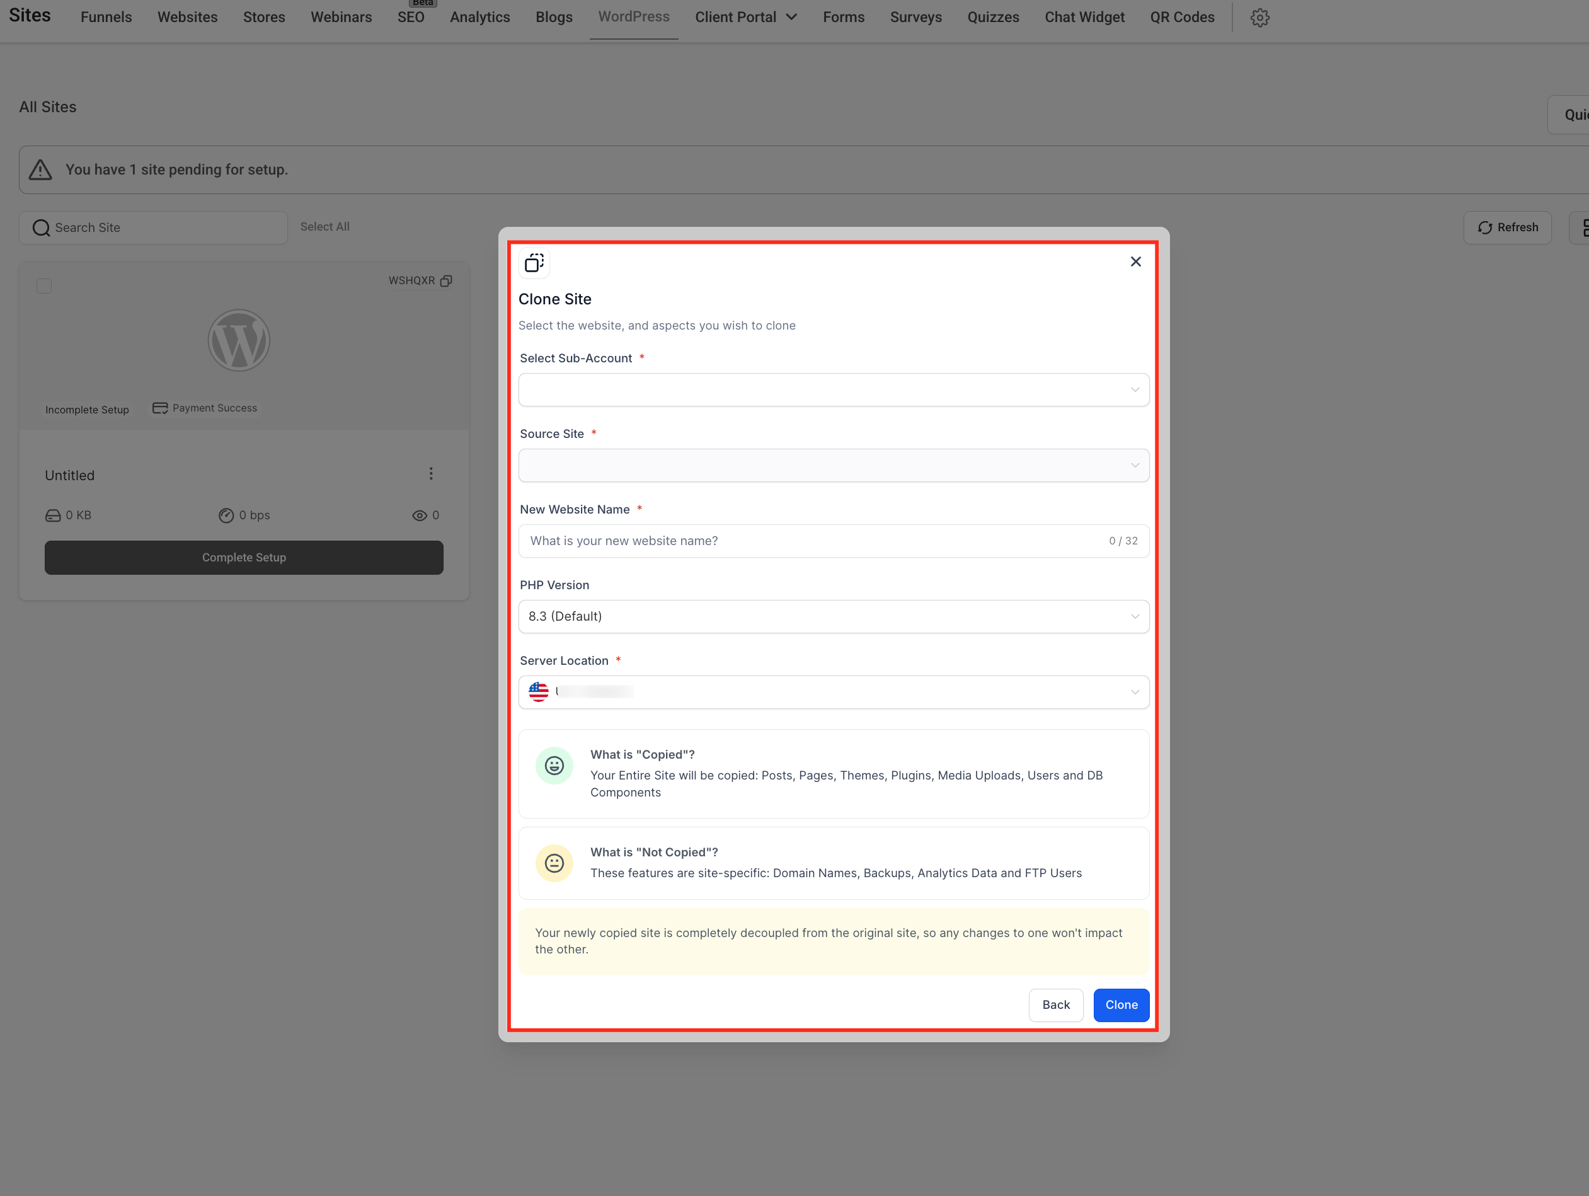The width and height of the screenshot is (1589, 1196).
Task: Click the Refresh button
Action: point(1507,227)
